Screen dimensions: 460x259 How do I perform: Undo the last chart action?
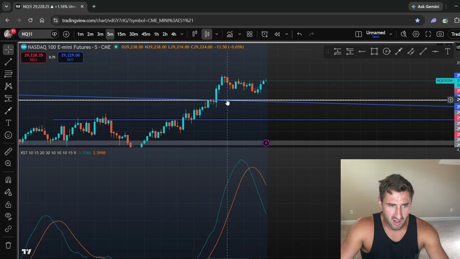pos(299,34)
